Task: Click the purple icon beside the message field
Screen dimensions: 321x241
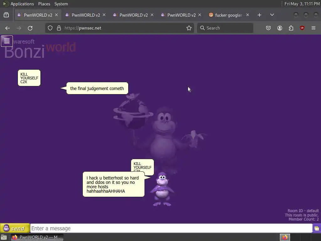Action: [x=317, y=228]
